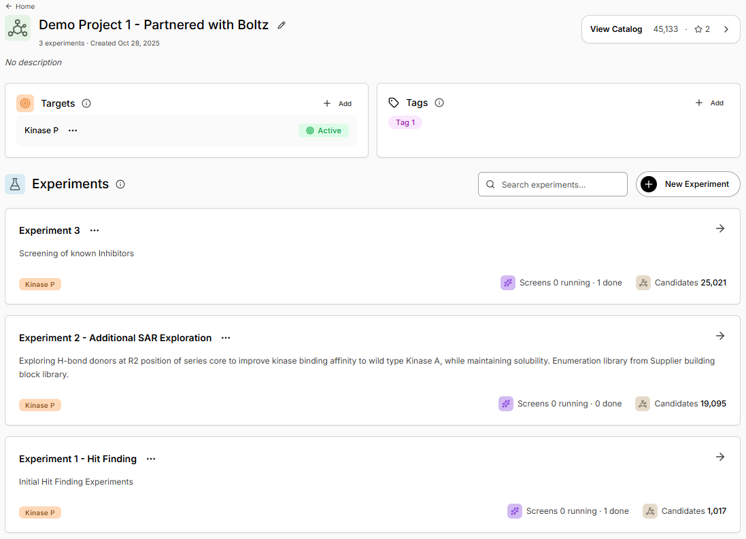
Task: Click the Experiments flask icon
Action: click(x=15, y=184)
